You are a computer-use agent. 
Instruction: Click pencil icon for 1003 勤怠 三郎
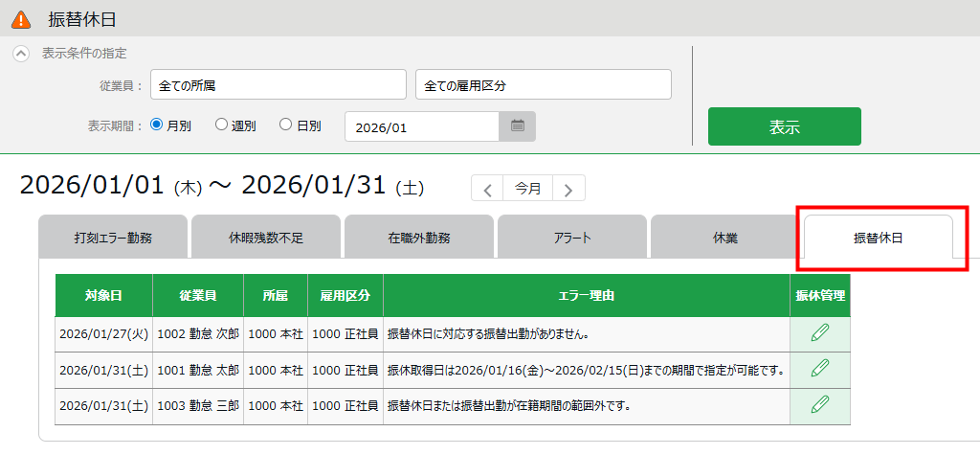pos(819,404)
